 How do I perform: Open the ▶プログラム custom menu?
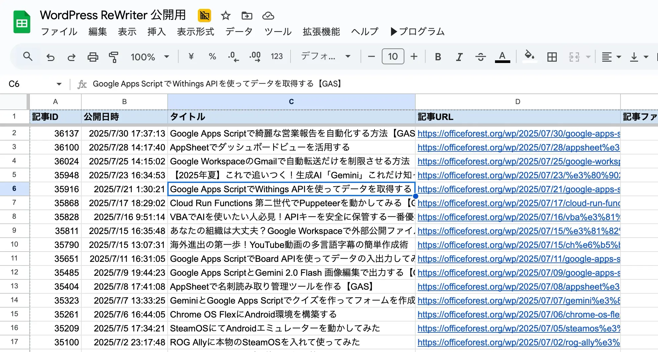(417, 31)
